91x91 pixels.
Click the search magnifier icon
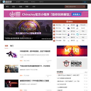tap(84, 7)
